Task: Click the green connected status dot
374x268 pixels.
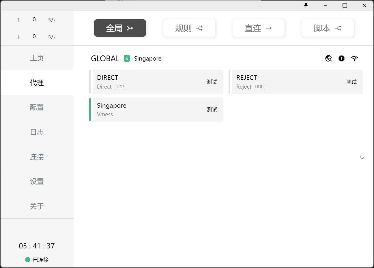Action: [28, 260]
